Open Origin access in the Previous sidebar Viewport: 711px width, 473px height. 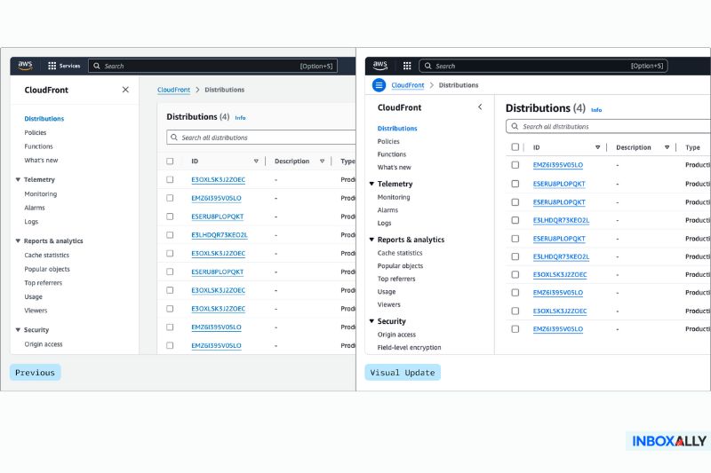tap(44, 344)
